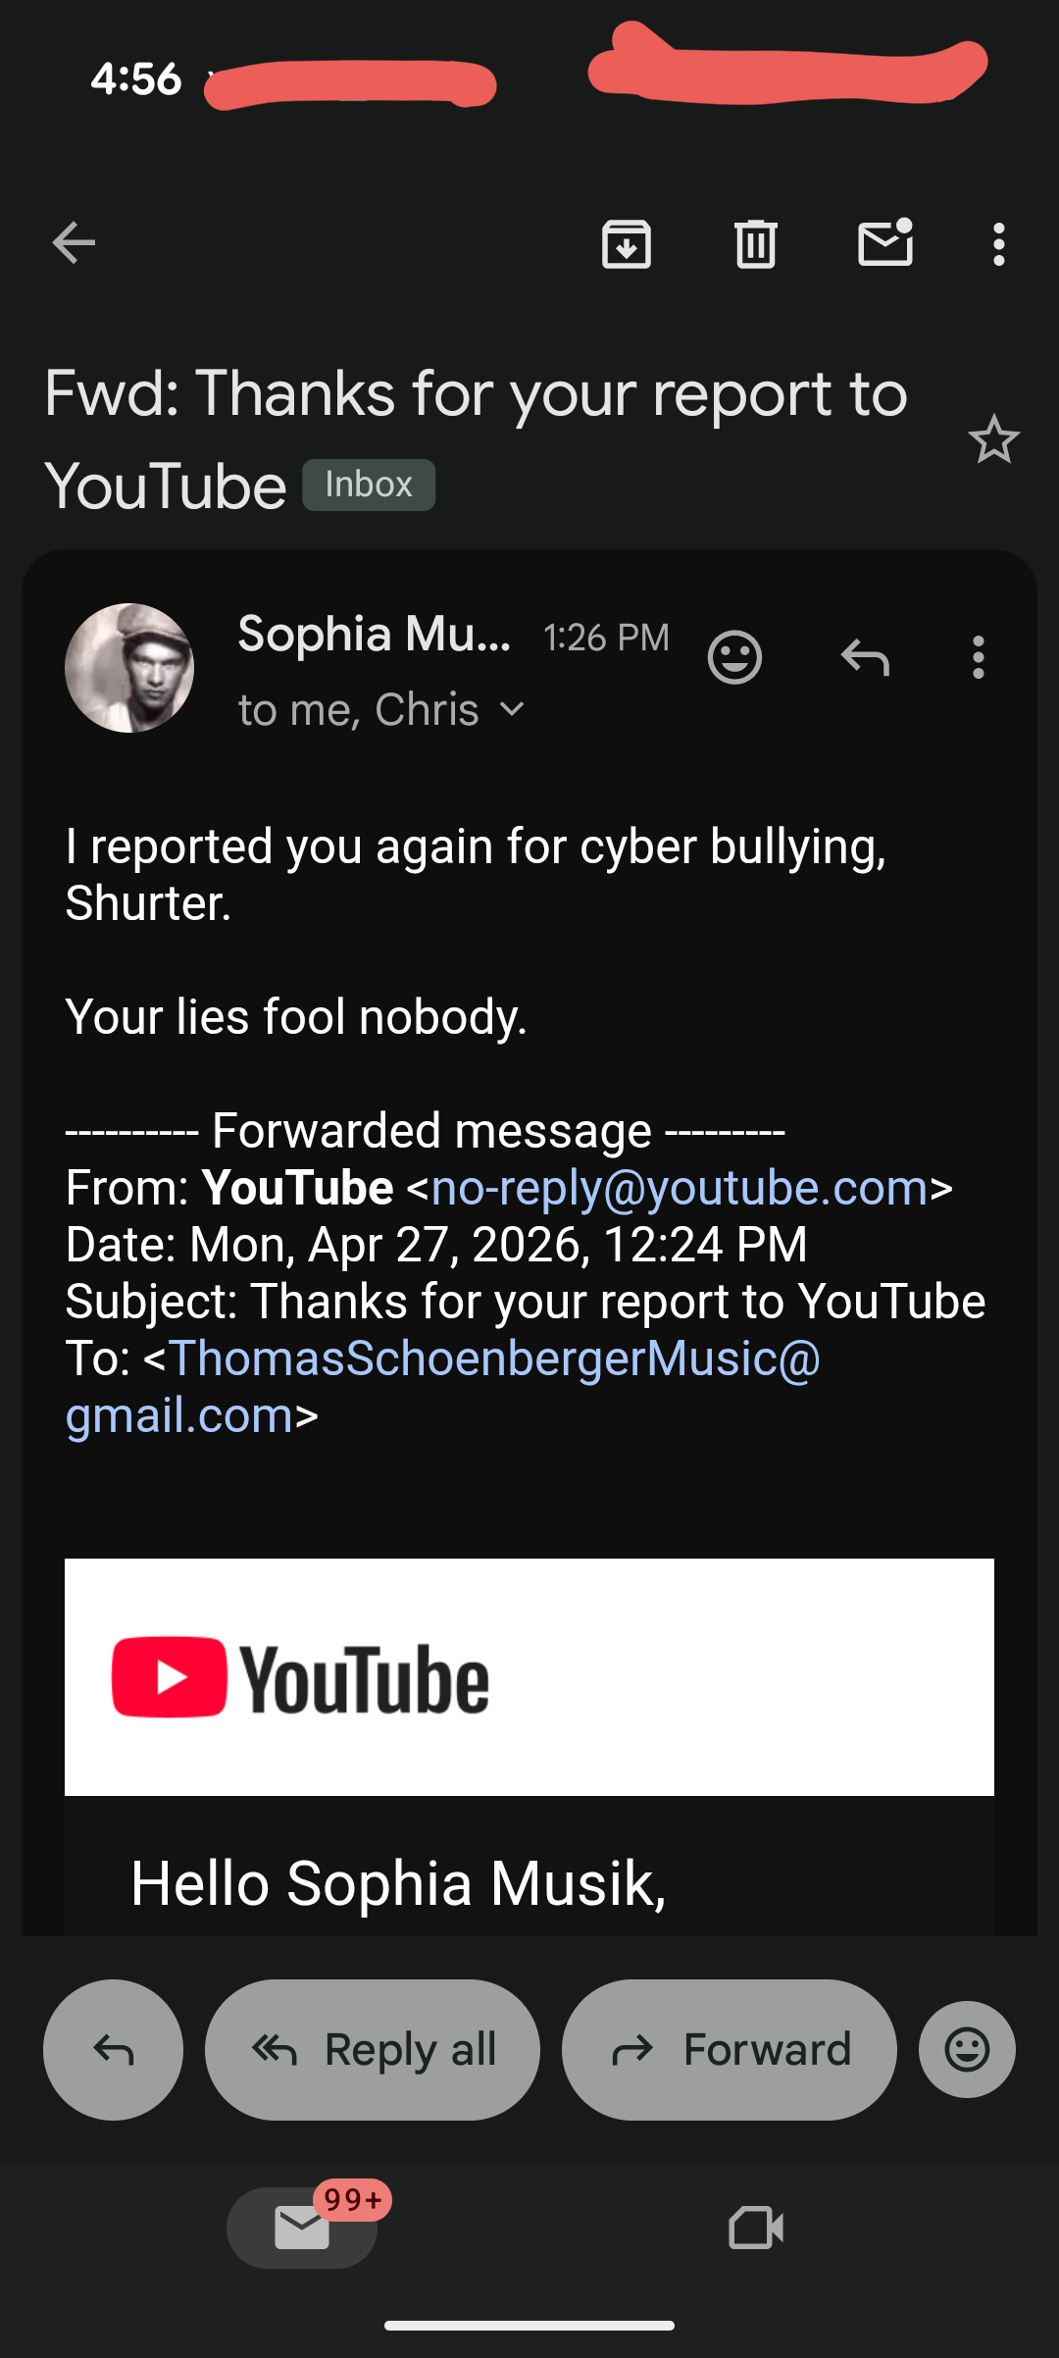
Task: Add an emoji reaction beside timestamp
Action: point(734,657)
